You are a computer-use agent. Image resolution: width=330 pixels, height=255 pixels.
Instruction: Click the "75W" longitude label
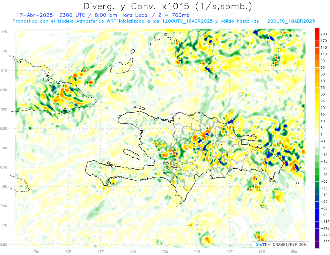click(x=68, y=251)
